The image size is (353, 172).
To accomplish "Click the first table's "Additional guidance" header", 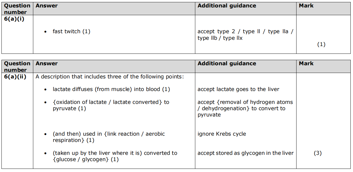I will click(x=227, y=6).
